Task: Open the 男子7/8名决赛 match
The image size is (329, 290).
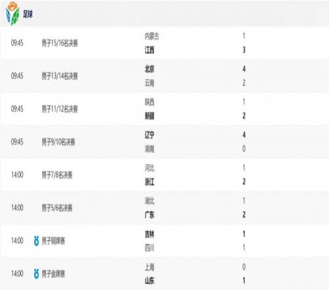Action: tap(164, 175)
